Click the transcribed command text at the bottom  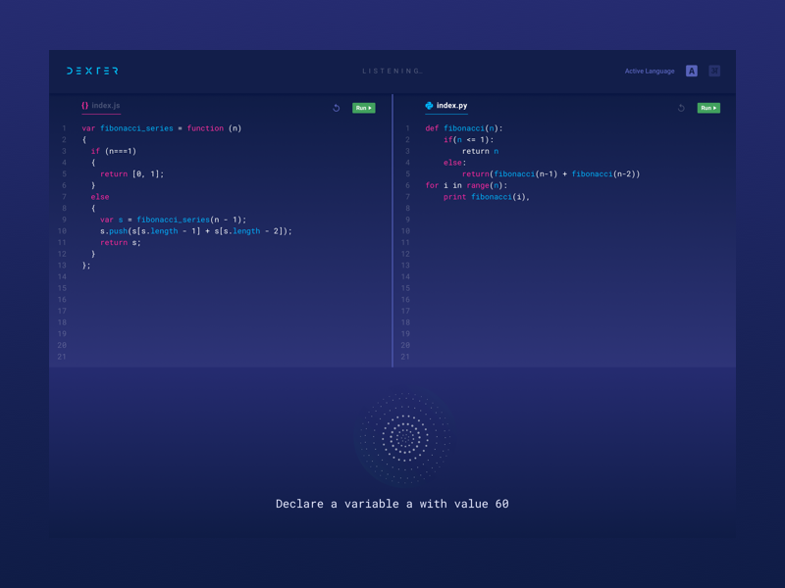point(392,504)
